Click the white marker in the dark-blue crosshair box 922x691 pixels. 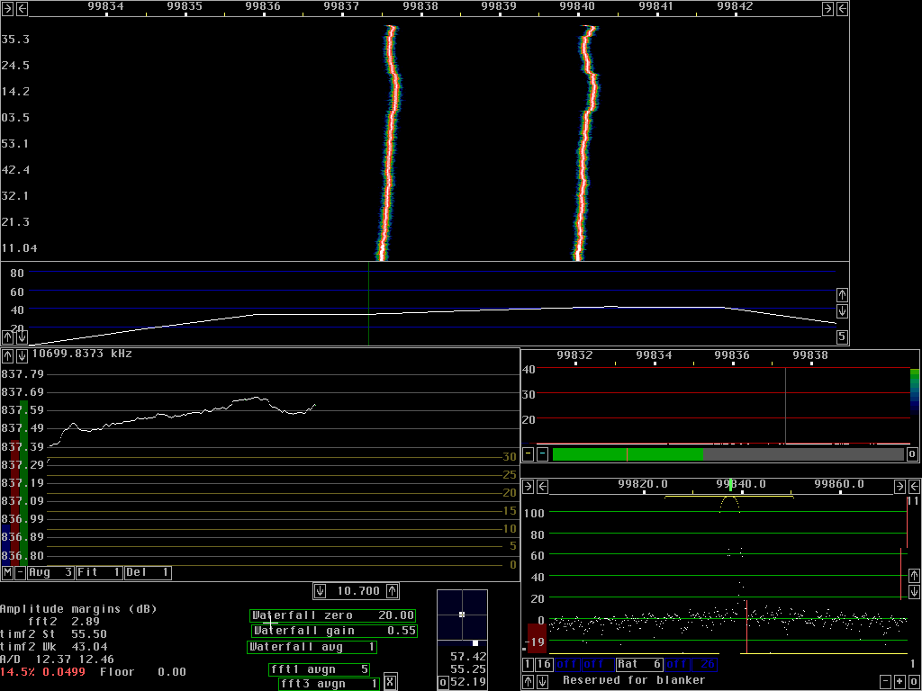pyautogui.click(x=462, y=615)
